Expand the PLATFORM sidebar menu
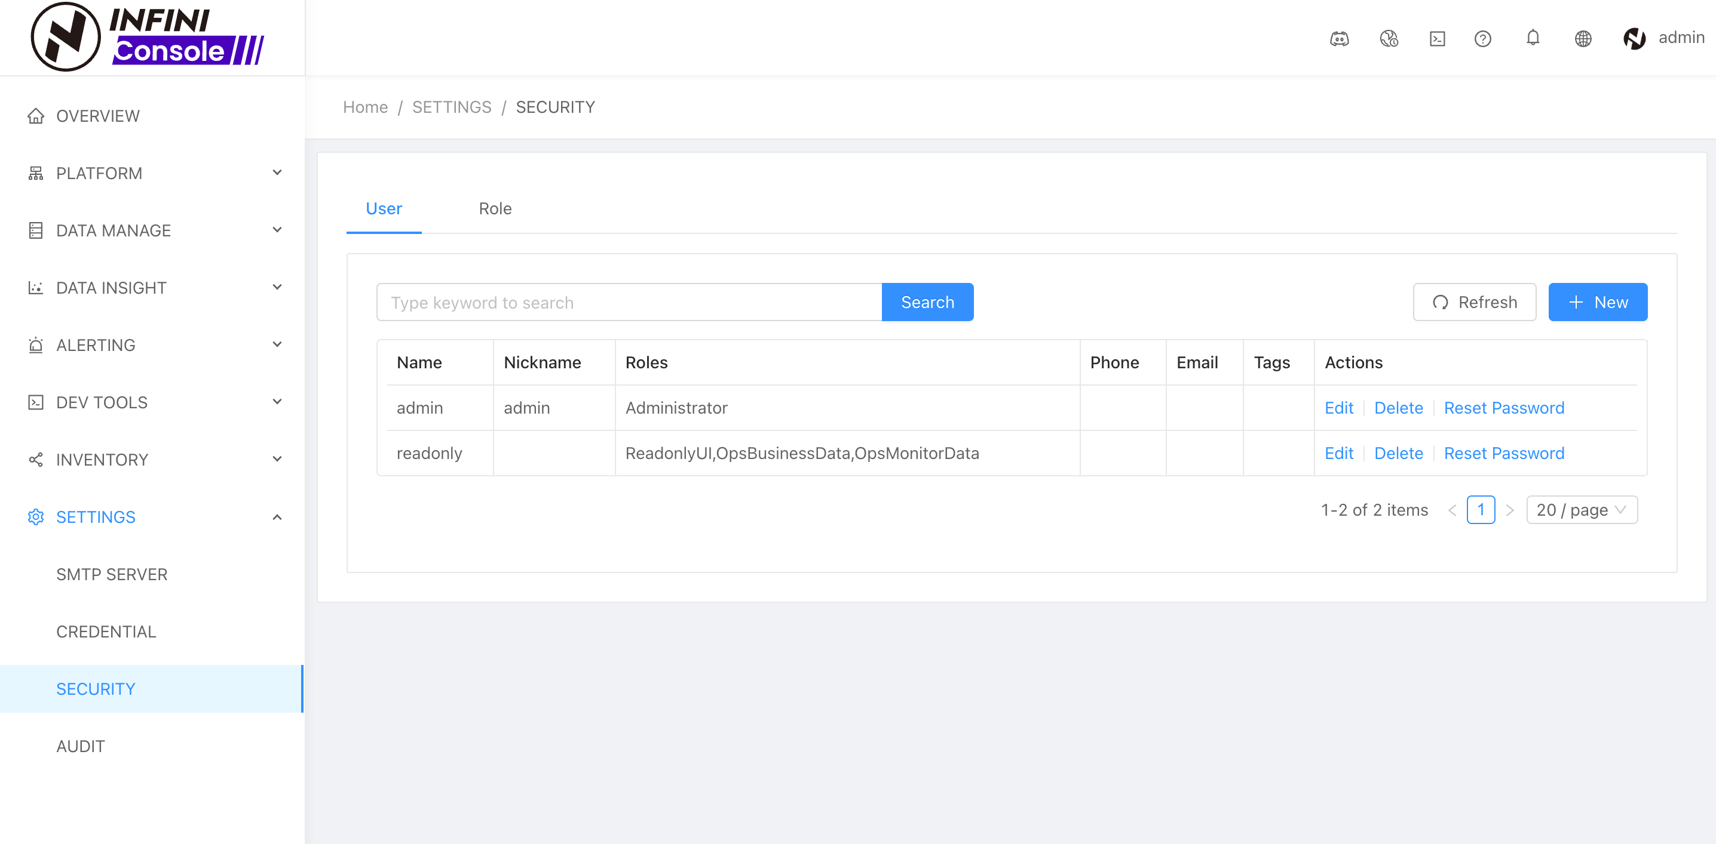Screen dimensions: 1716x844 (x=152, y=173)
